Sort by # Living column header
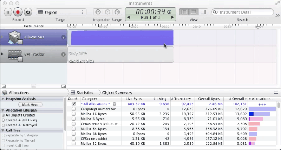 click(x=158, y=99)
